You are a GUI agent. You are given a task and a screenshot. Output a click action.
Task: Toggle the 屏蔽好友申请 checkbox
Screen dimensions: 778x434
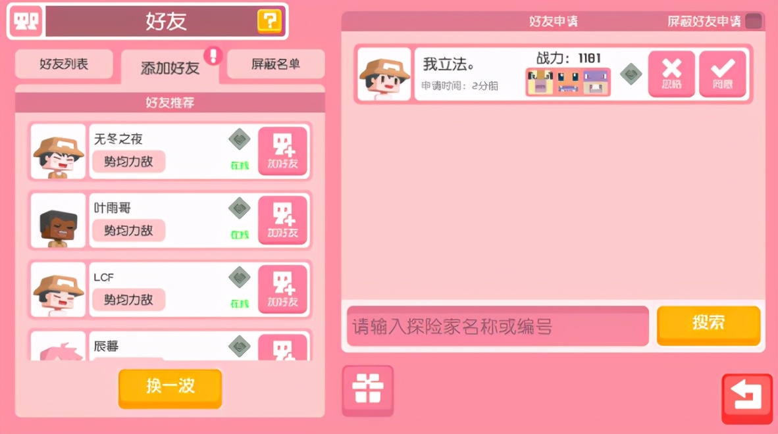pos(754,21)
